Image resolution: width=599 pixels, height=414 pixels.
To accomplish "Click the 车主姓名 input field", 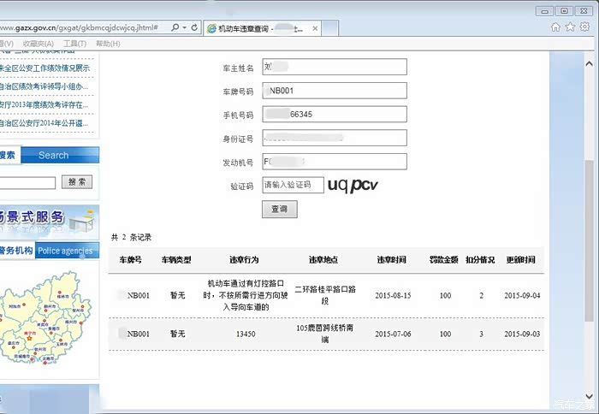I will (334, 67).
